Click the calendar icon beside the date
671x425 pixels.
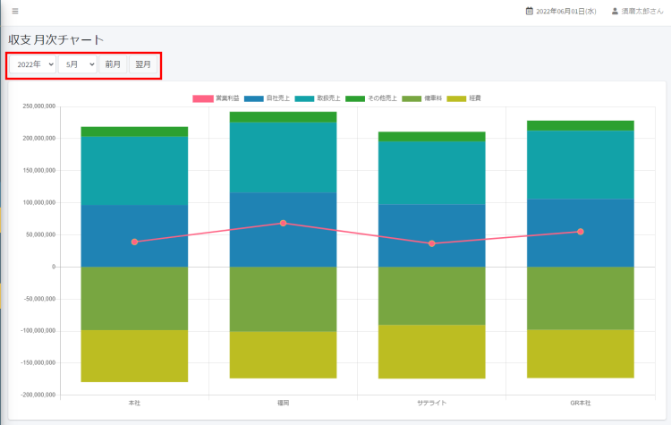pyautogui.click(x=530, y=12)
